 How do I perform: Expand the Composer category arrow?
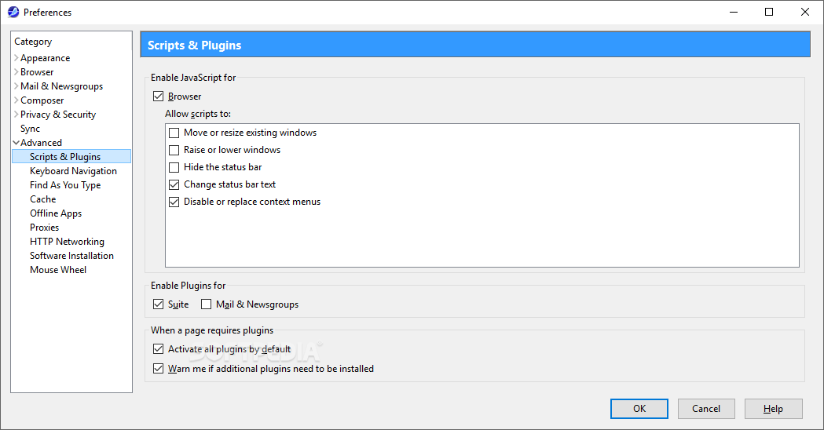(16, 100)
